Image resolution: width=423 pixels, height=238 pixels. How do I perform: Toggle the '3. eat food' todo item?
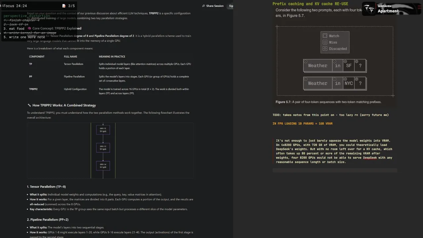click(14, 29)
